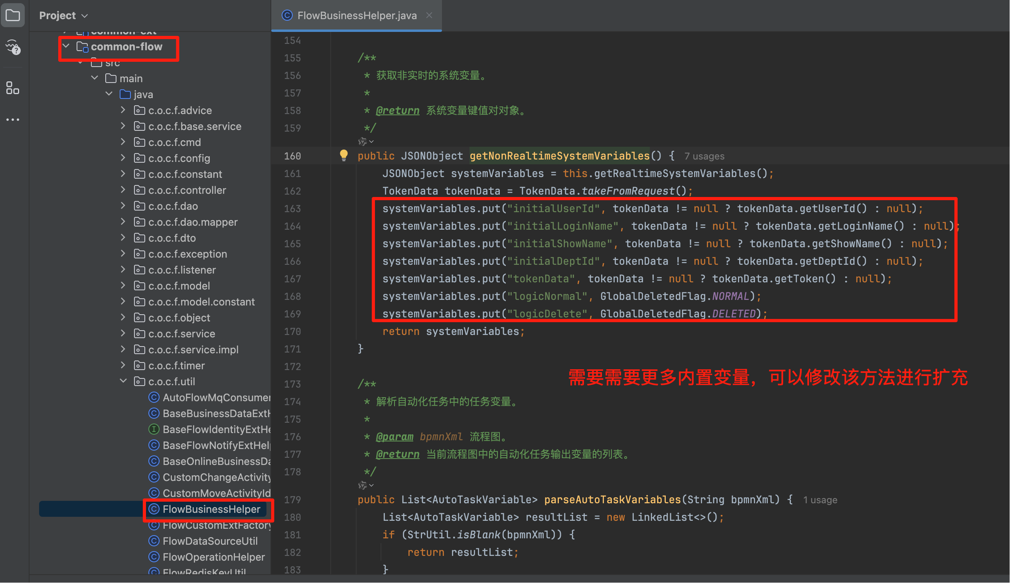Click the takeFromRequest call on line 162

[x=628, y=191]
